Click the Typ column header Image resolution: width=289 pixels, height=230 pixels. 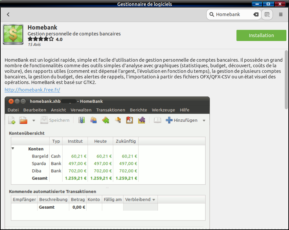click(x=56, y=141)
